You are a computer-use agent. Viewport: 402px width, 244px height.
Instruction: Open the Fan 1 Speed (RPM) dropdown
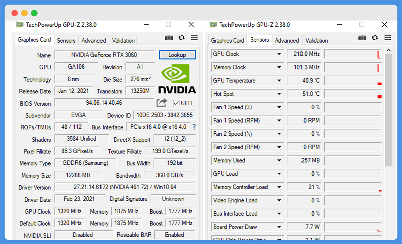[x=279, y=121]
